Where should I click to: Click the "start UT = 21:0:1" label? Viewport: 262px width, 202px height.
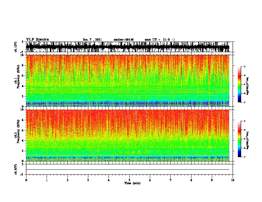160,40
